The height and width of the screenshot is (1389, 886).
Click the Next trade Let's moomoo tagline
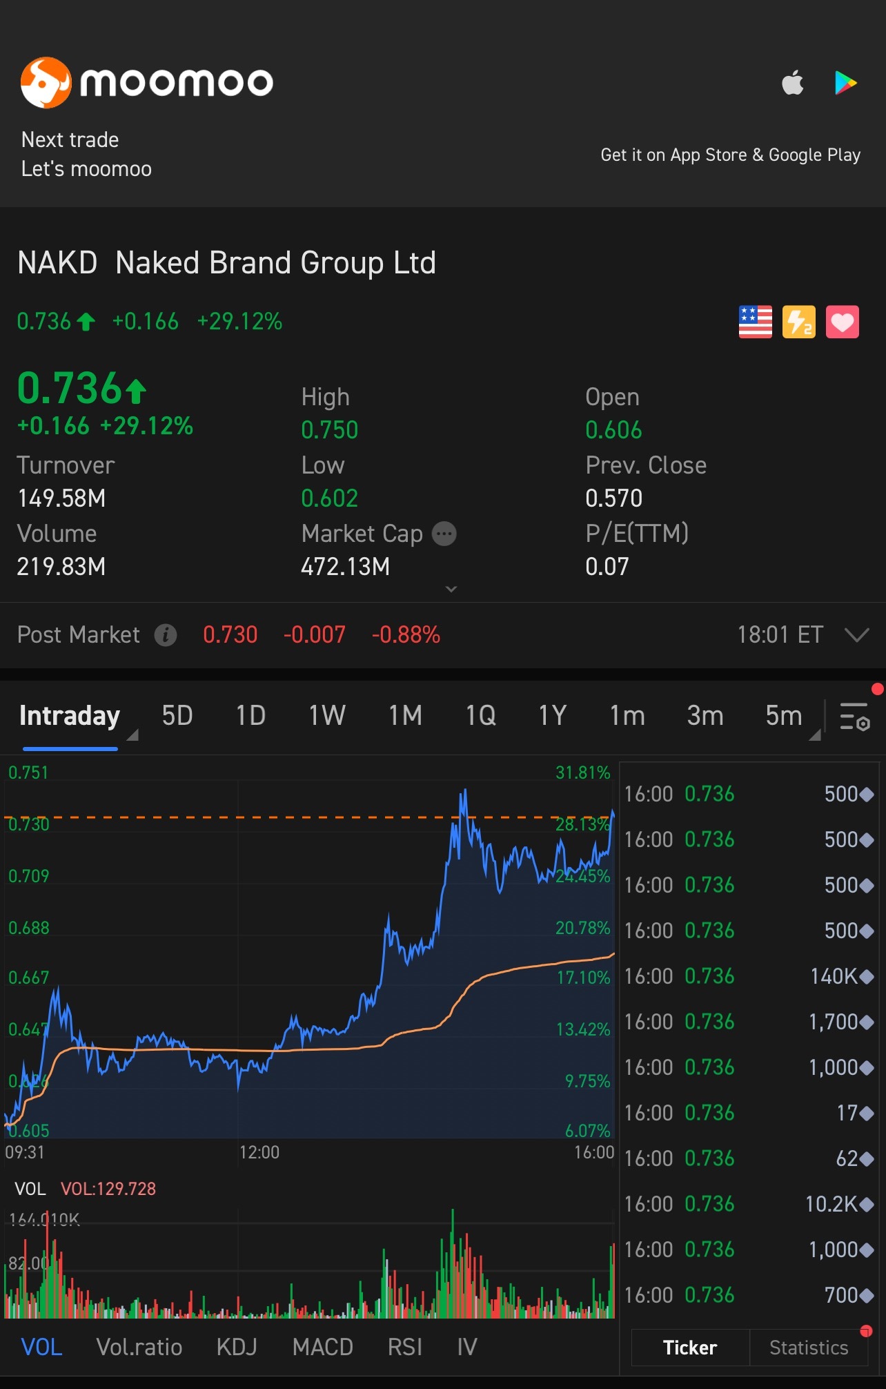pos(86,155)
